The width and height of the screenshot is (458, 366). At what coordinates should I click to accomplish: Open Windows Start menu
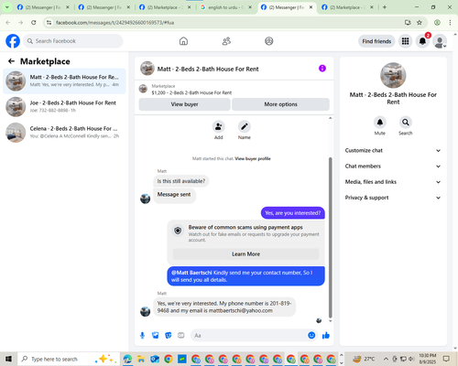tap(8, 359)
